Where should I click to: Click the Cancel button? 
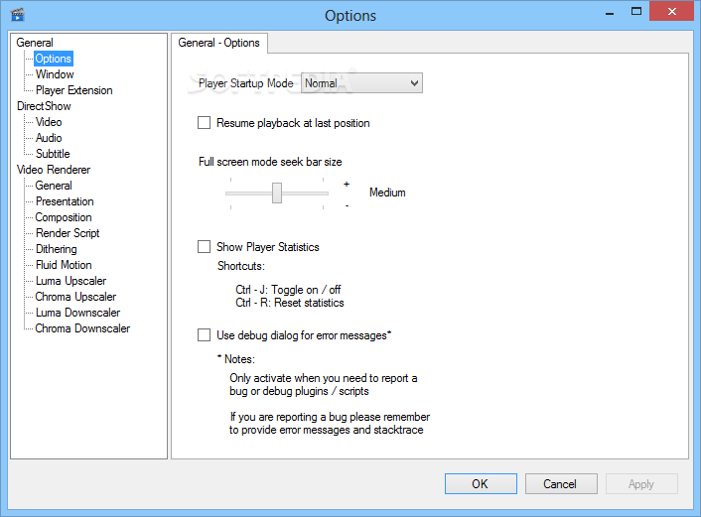[561, 484]
